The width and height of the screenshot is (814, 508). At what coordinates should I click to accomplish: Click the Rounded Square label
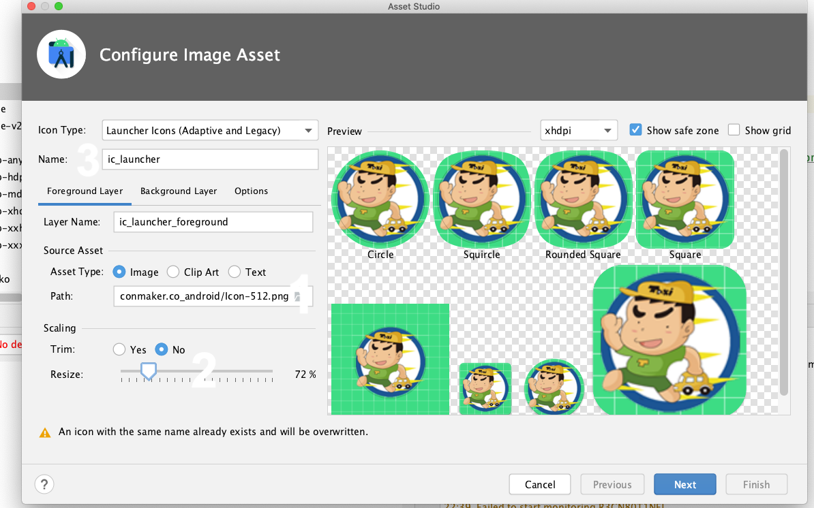[x=583, y=255]
